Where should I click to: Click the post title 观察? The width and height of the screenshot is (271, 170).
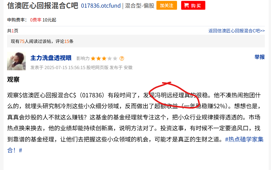(13, 80)
